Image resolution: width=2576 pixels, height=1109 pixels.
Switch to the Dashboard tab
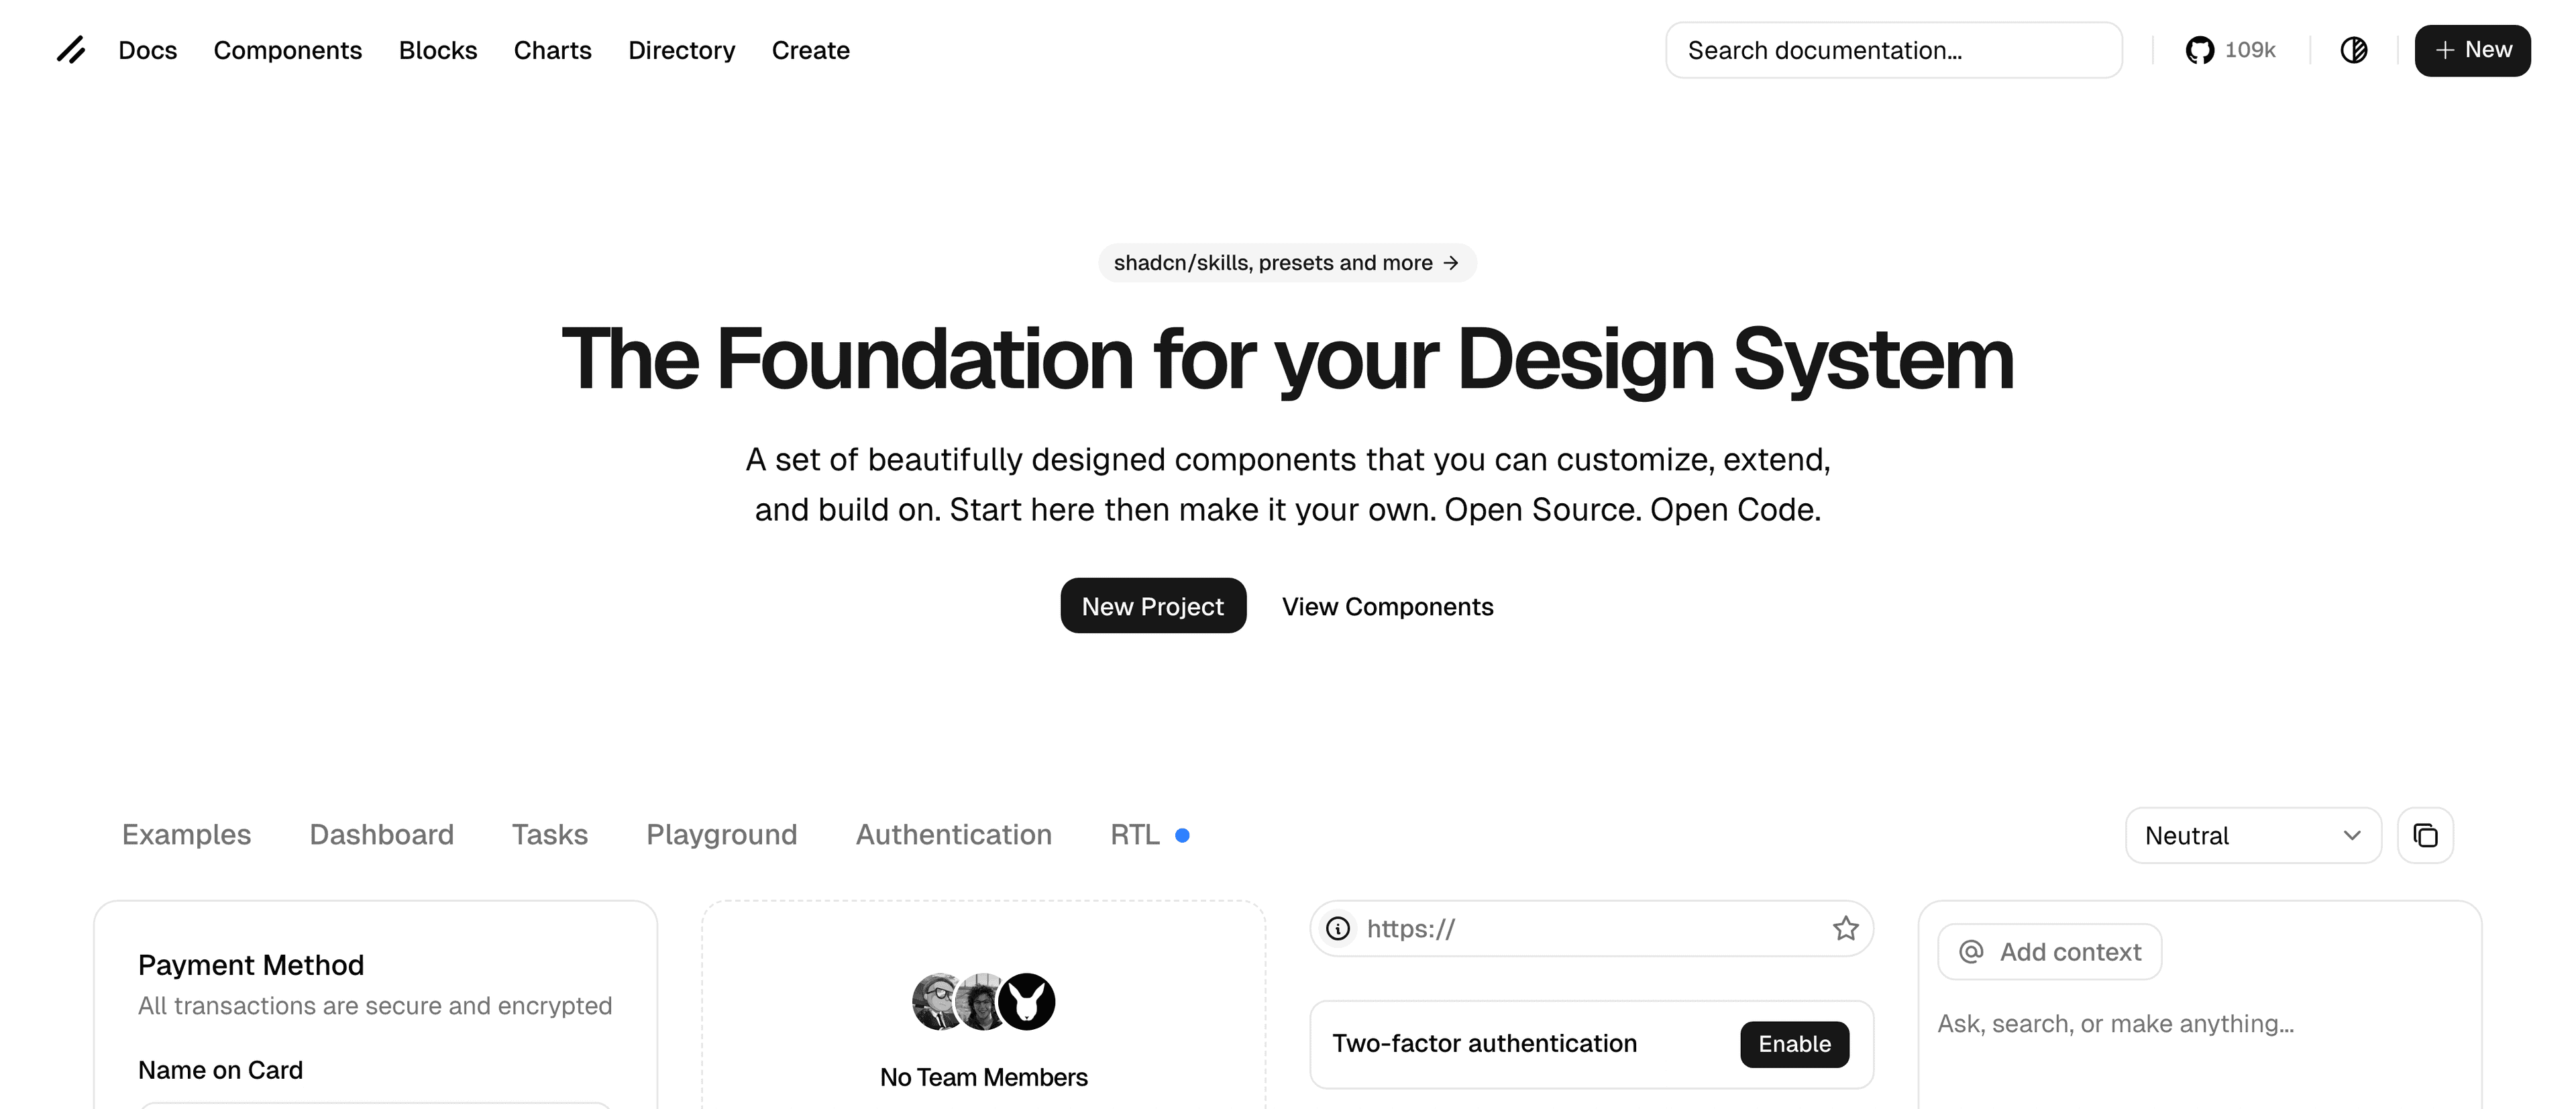pyautogui.click(x=381, y=834)
